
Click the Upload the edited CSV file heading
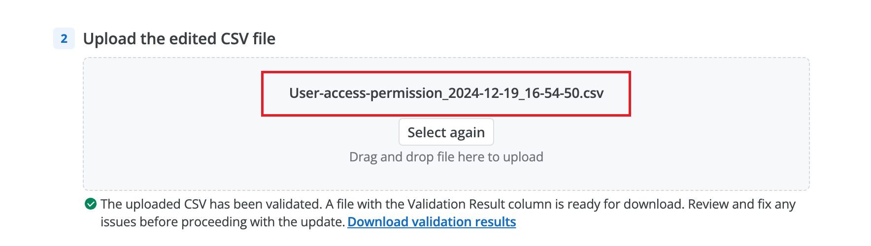pyautogui.click(x=179, y=38)
